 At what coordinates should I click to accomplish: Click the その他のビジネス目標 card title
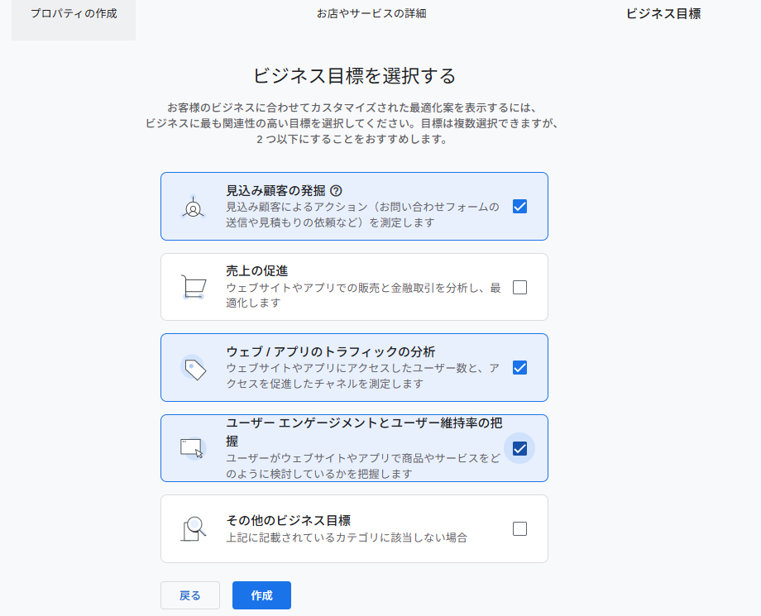[289, 520]
